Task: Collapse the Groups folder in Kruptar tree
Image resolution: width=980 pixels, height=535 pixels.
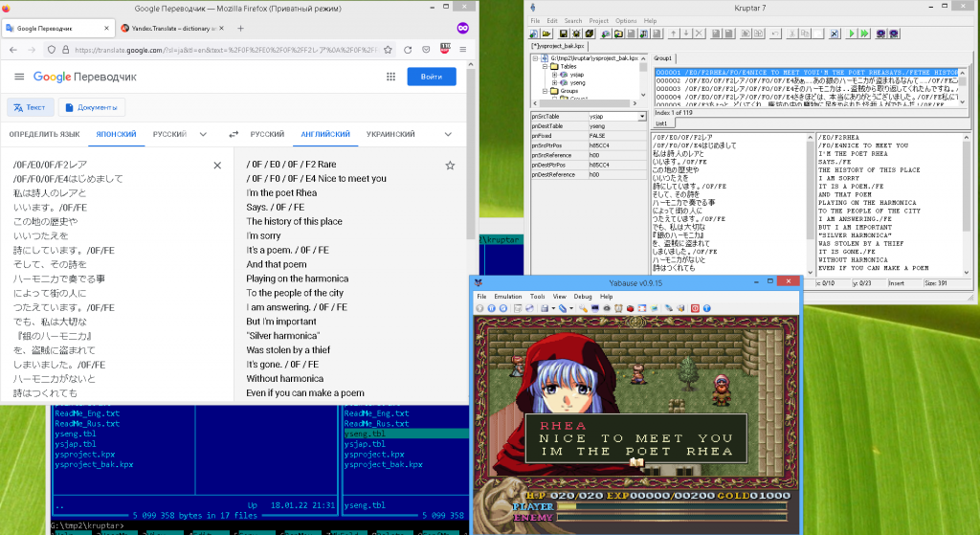Action: (545, 91)
